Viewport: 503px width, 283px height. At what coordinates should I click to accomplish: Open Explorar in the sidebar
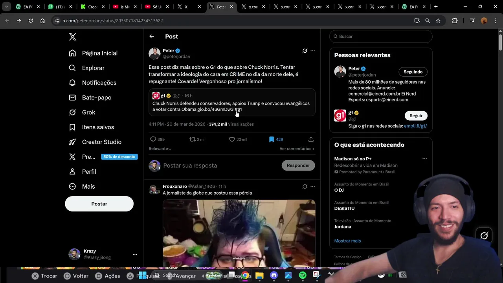pyautogui.click(x=87, y=68)
